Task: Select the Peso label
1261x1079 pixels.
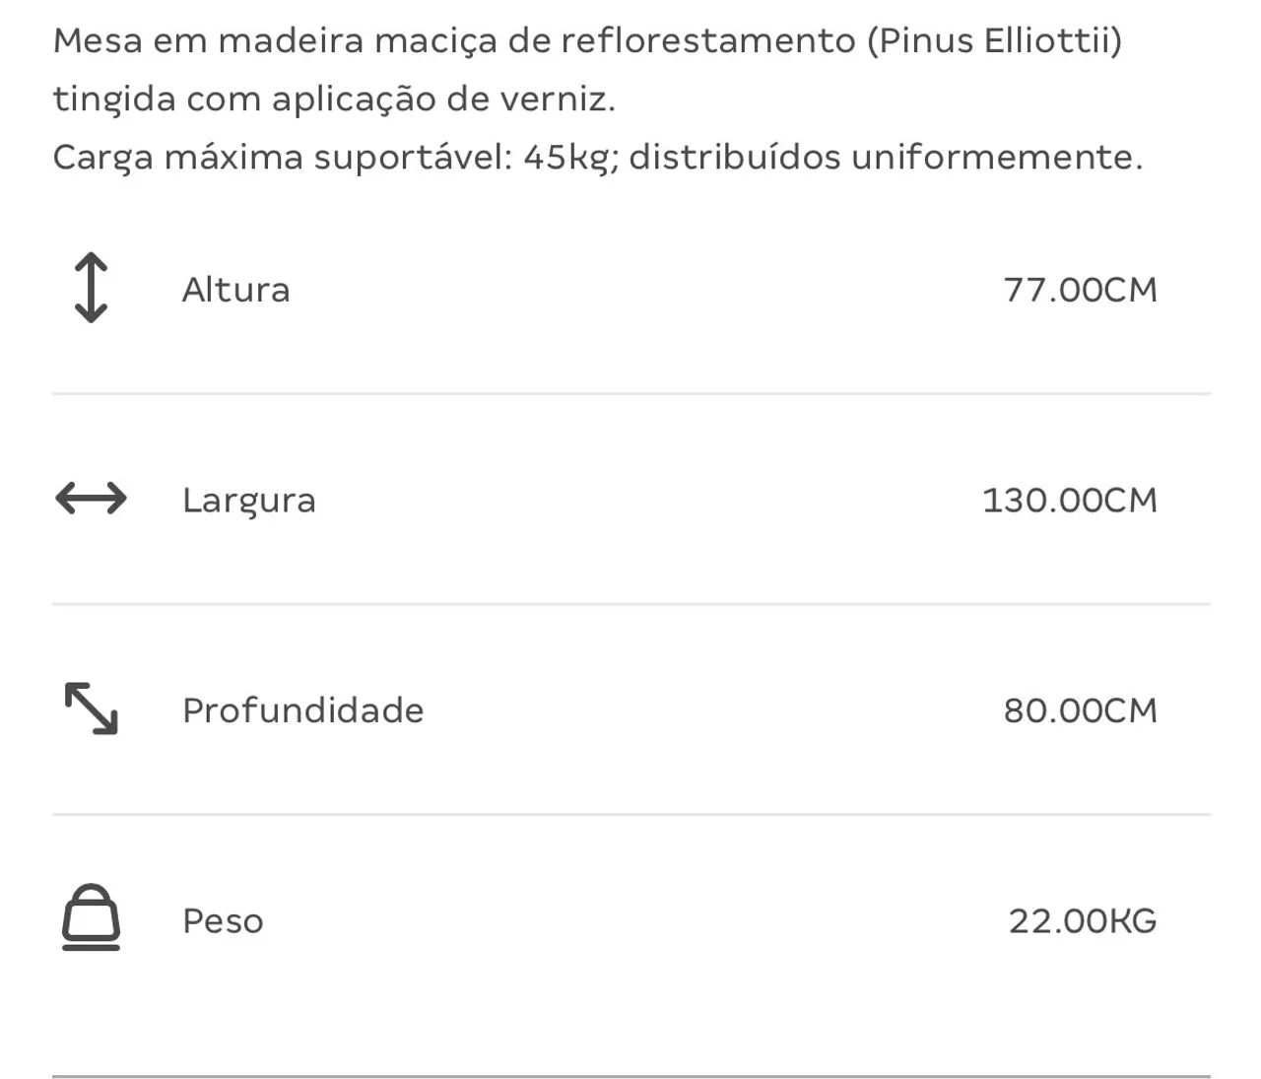Action: tap(224, 921)
